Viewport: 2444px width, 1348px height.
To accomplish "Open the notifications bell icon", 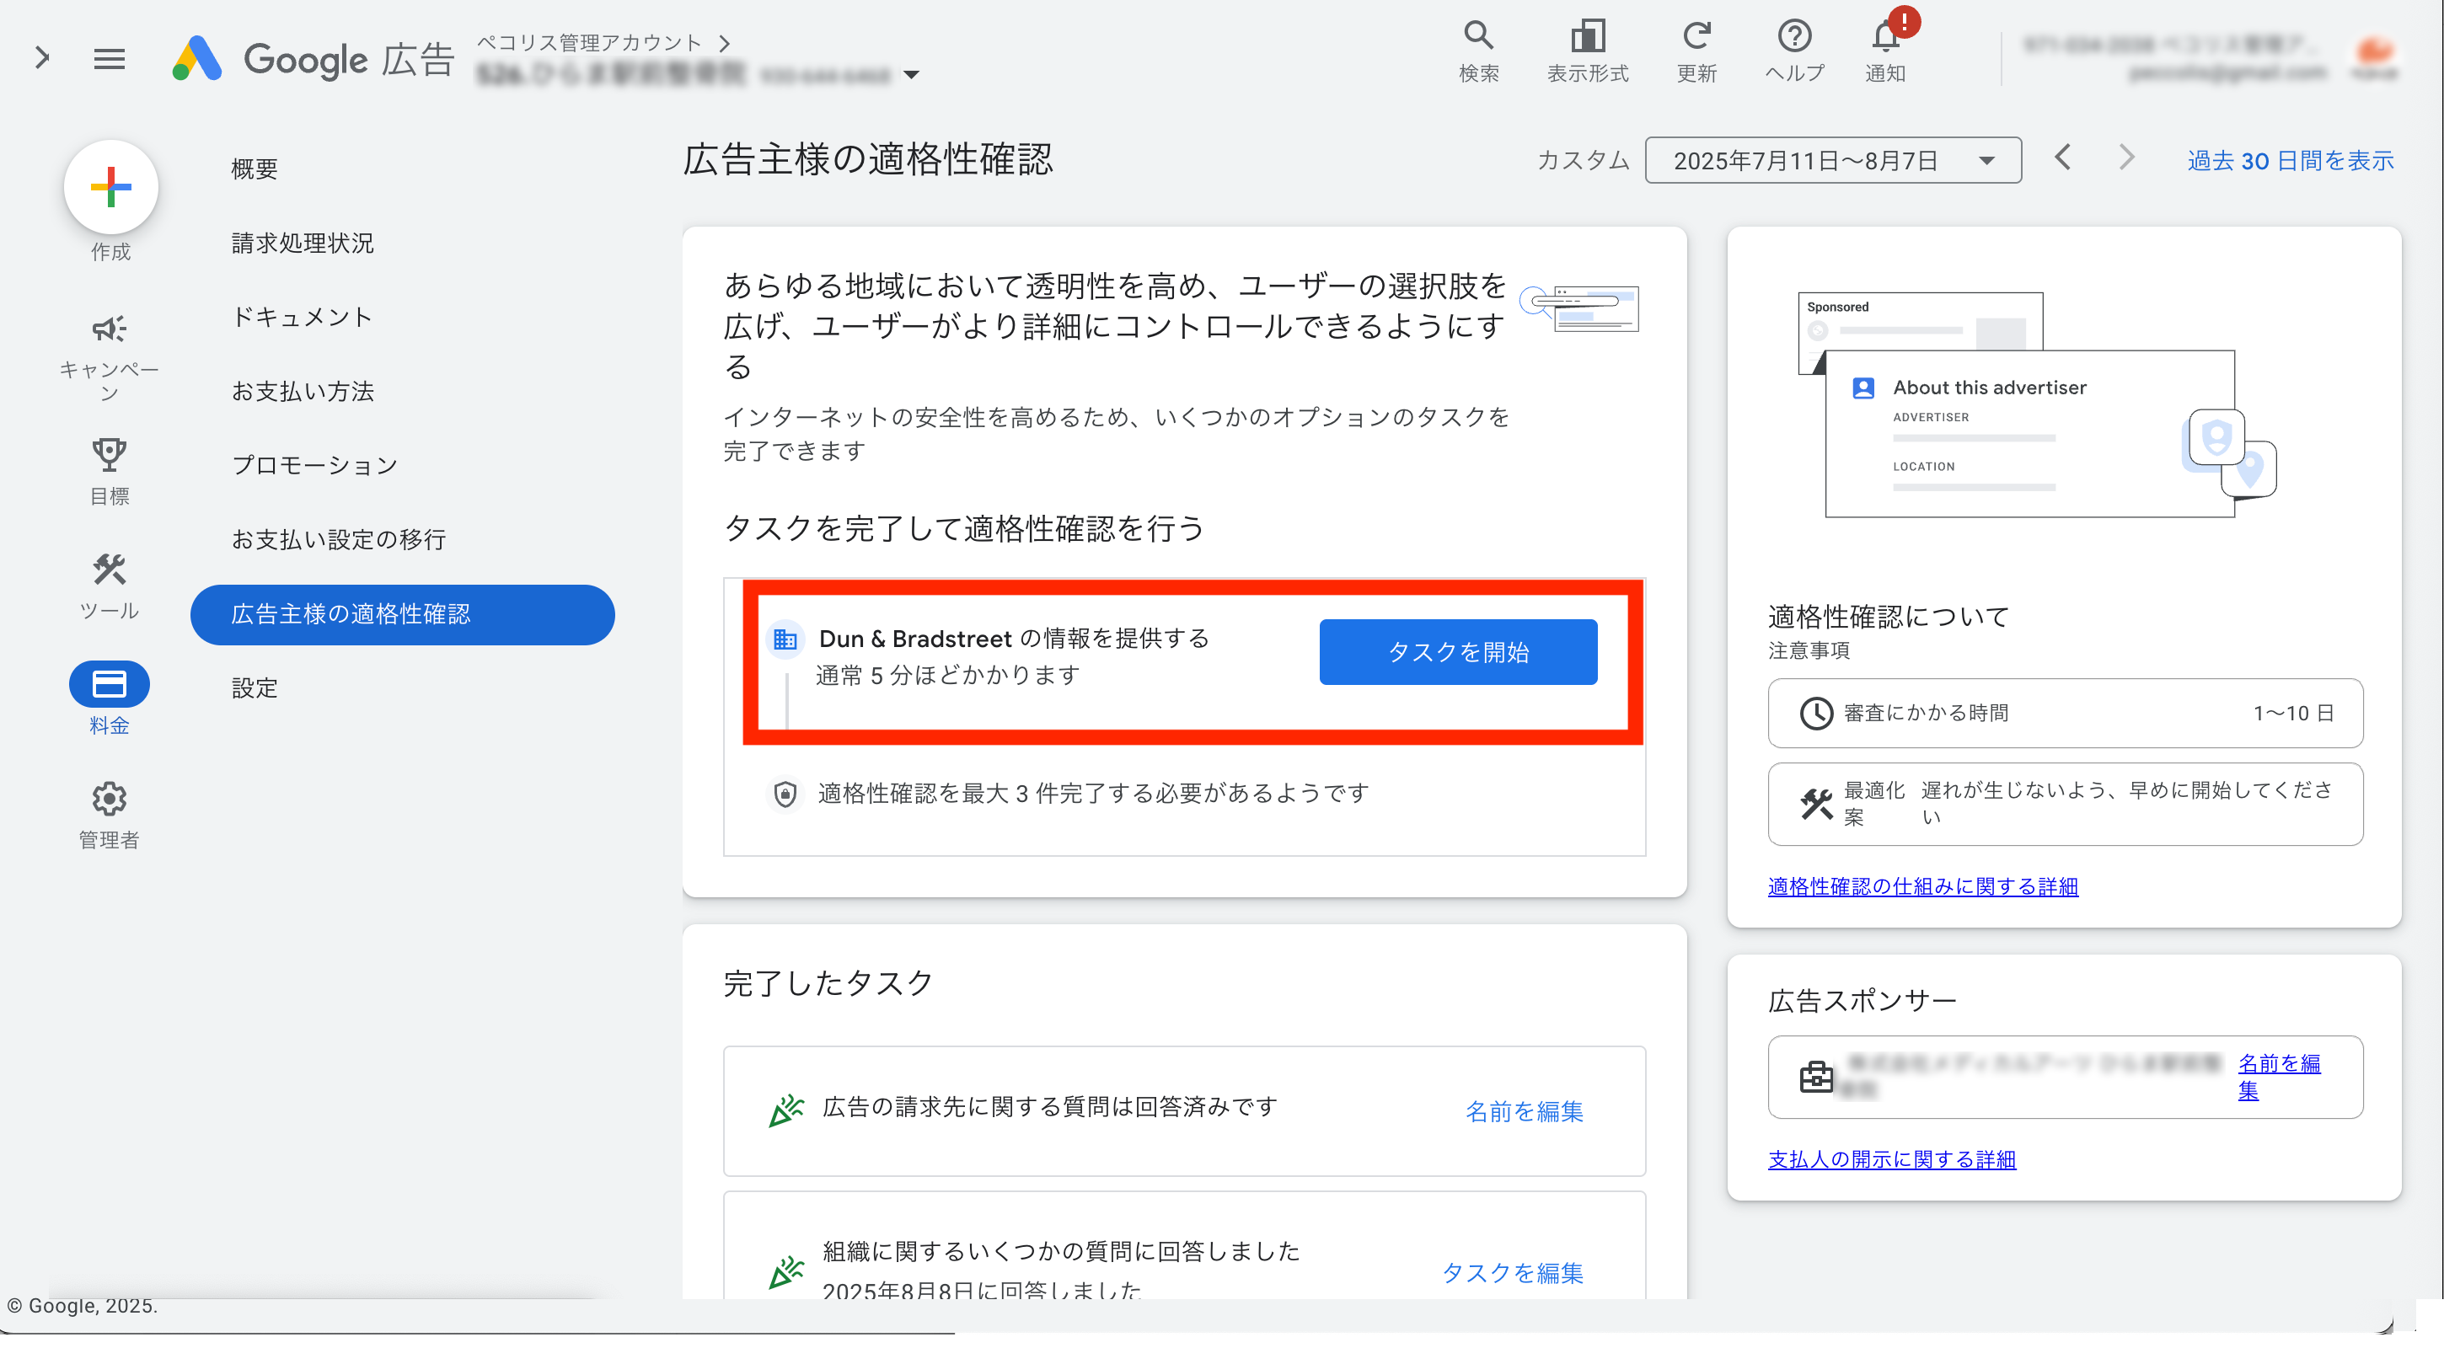I will 1884,38.
